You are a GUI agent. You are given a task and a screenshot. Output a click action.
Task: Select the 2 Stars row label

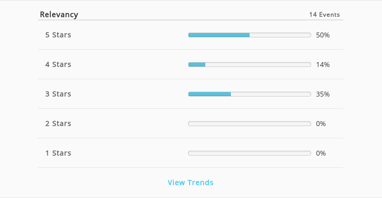[58, 124]
